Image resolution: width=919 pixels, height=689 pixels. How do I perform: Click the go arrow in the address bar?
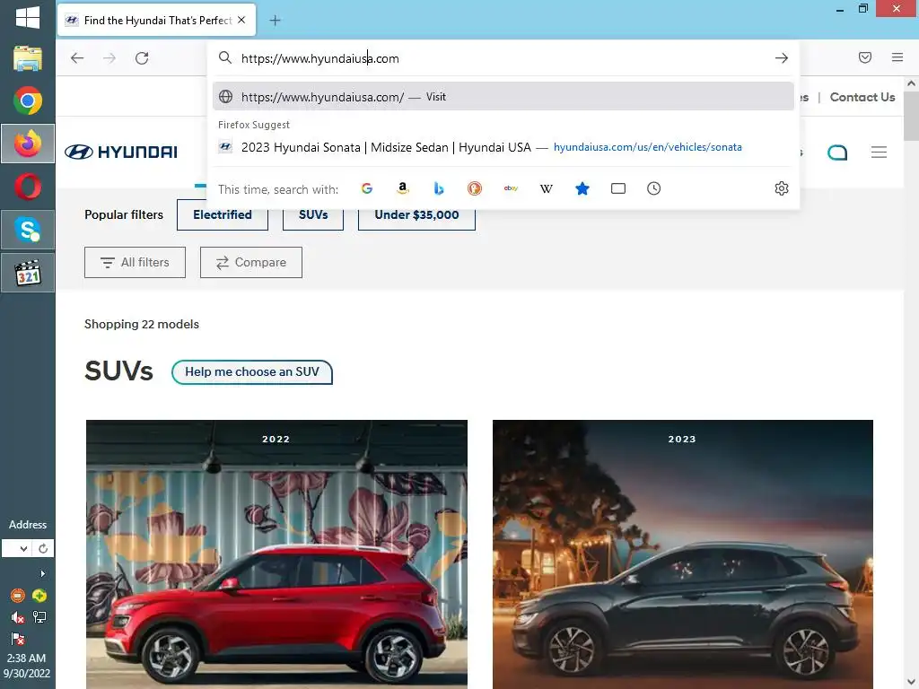pyautogui.click(x=782, y=58)
